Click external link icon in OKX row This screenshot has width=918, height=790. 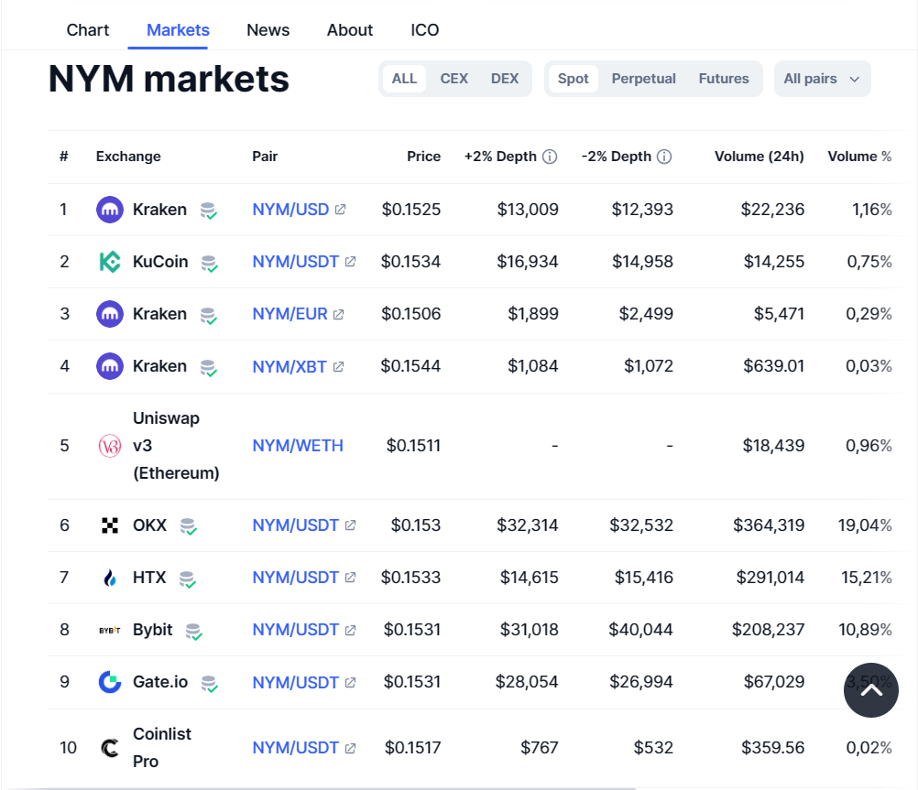click(350, 525)
